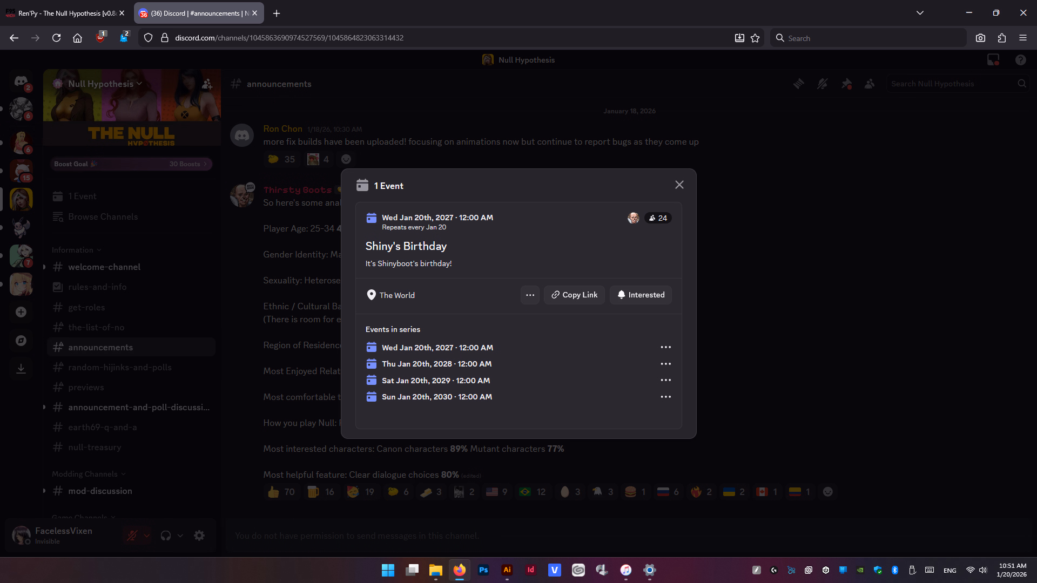Switch to the Ren'Py Null Hypothesis browser tab
Viewport: 1037px width, 583px height.
coord(65,13)
